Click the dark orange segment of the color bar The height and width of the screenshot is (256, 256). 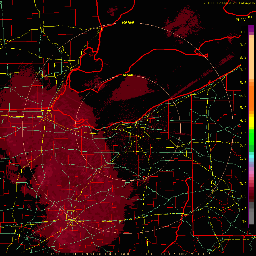pos(251,98)
